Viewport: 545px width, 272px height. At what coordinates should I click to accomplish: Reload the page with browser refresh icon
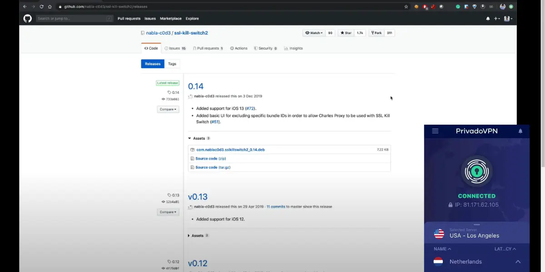(x=41, y=7)
